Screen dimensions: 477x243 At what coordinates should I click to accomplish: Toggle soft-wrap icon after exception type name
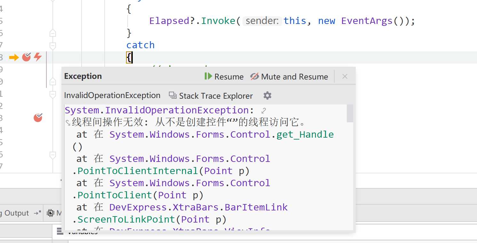[x=263, y=111]
